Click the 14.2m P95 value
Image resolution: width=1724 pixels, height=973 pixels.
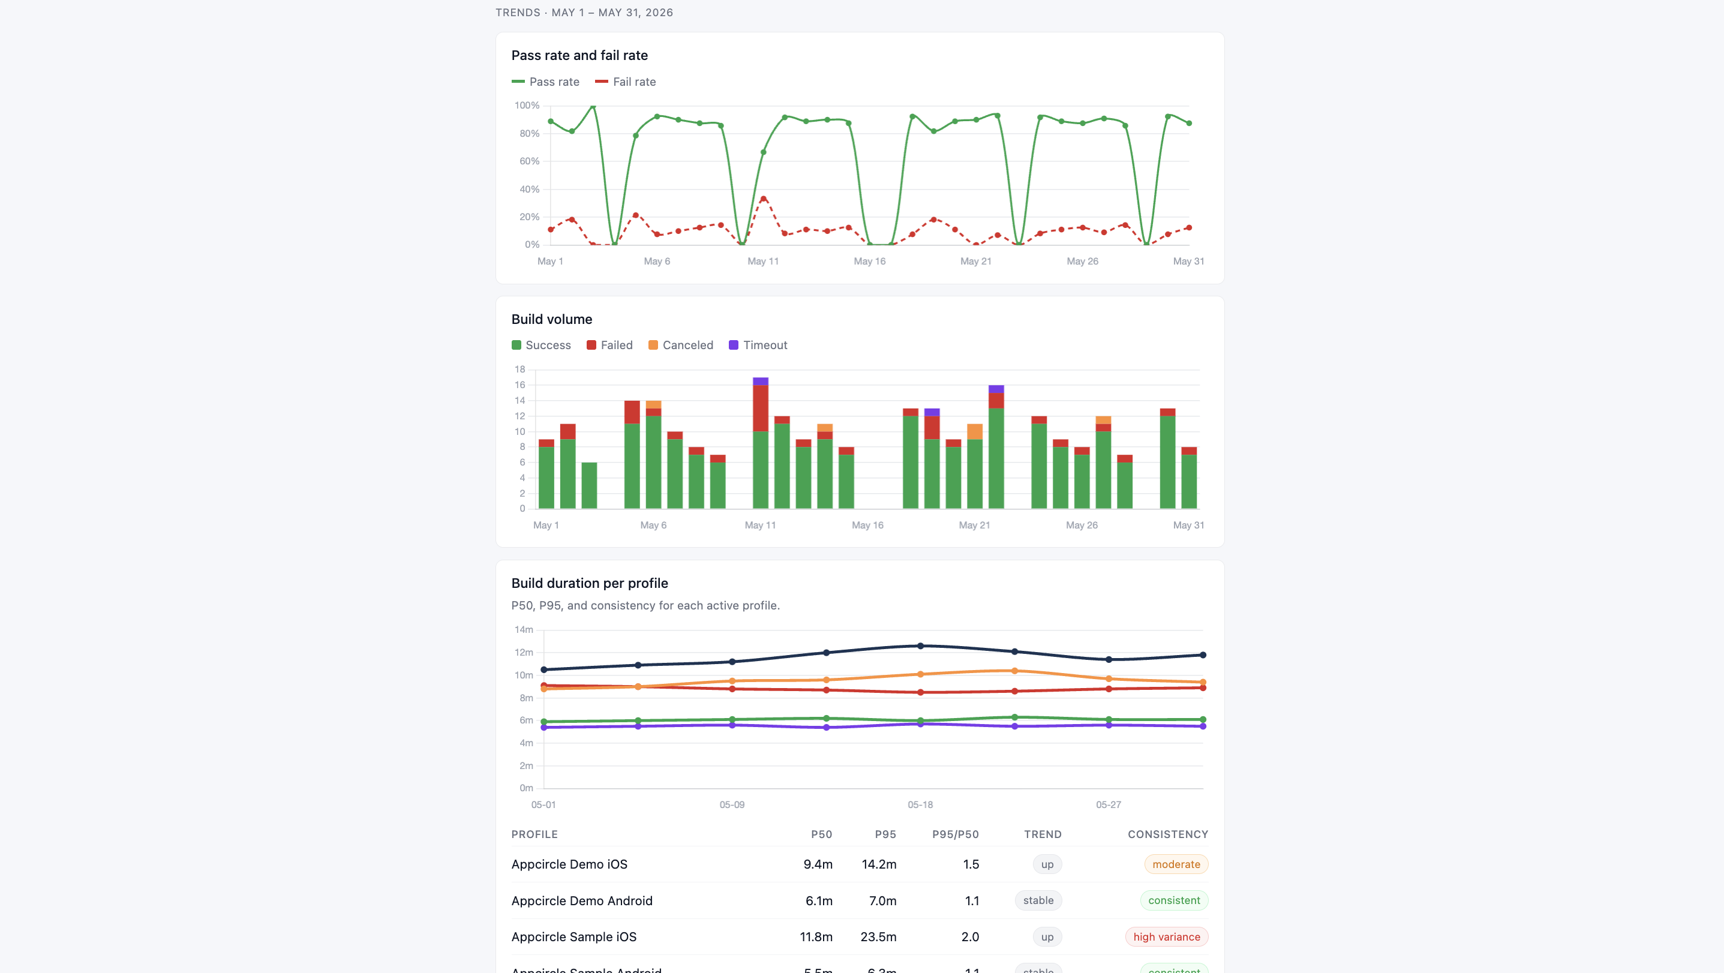(x=879, y=864)
